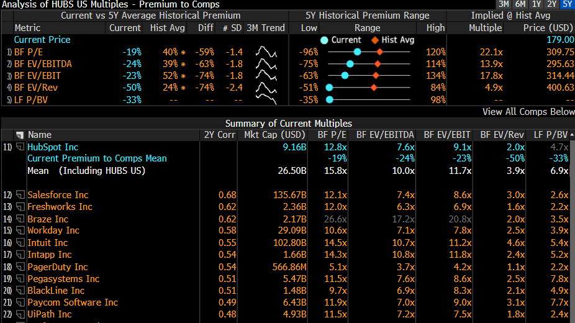
Task: Open the BF P/E 3M trend sparkline
Action: coord(266,52)
